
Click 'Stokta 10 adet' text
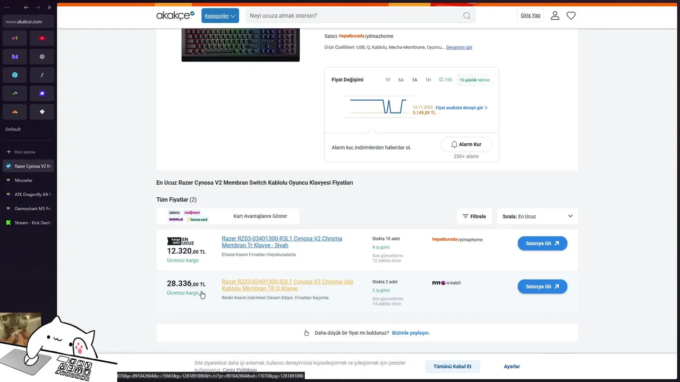(386, 239)
